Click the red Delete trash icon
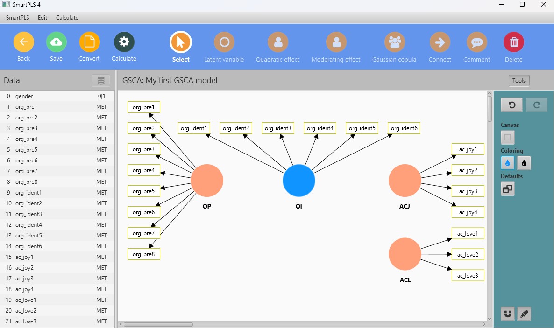 [513, 42]
